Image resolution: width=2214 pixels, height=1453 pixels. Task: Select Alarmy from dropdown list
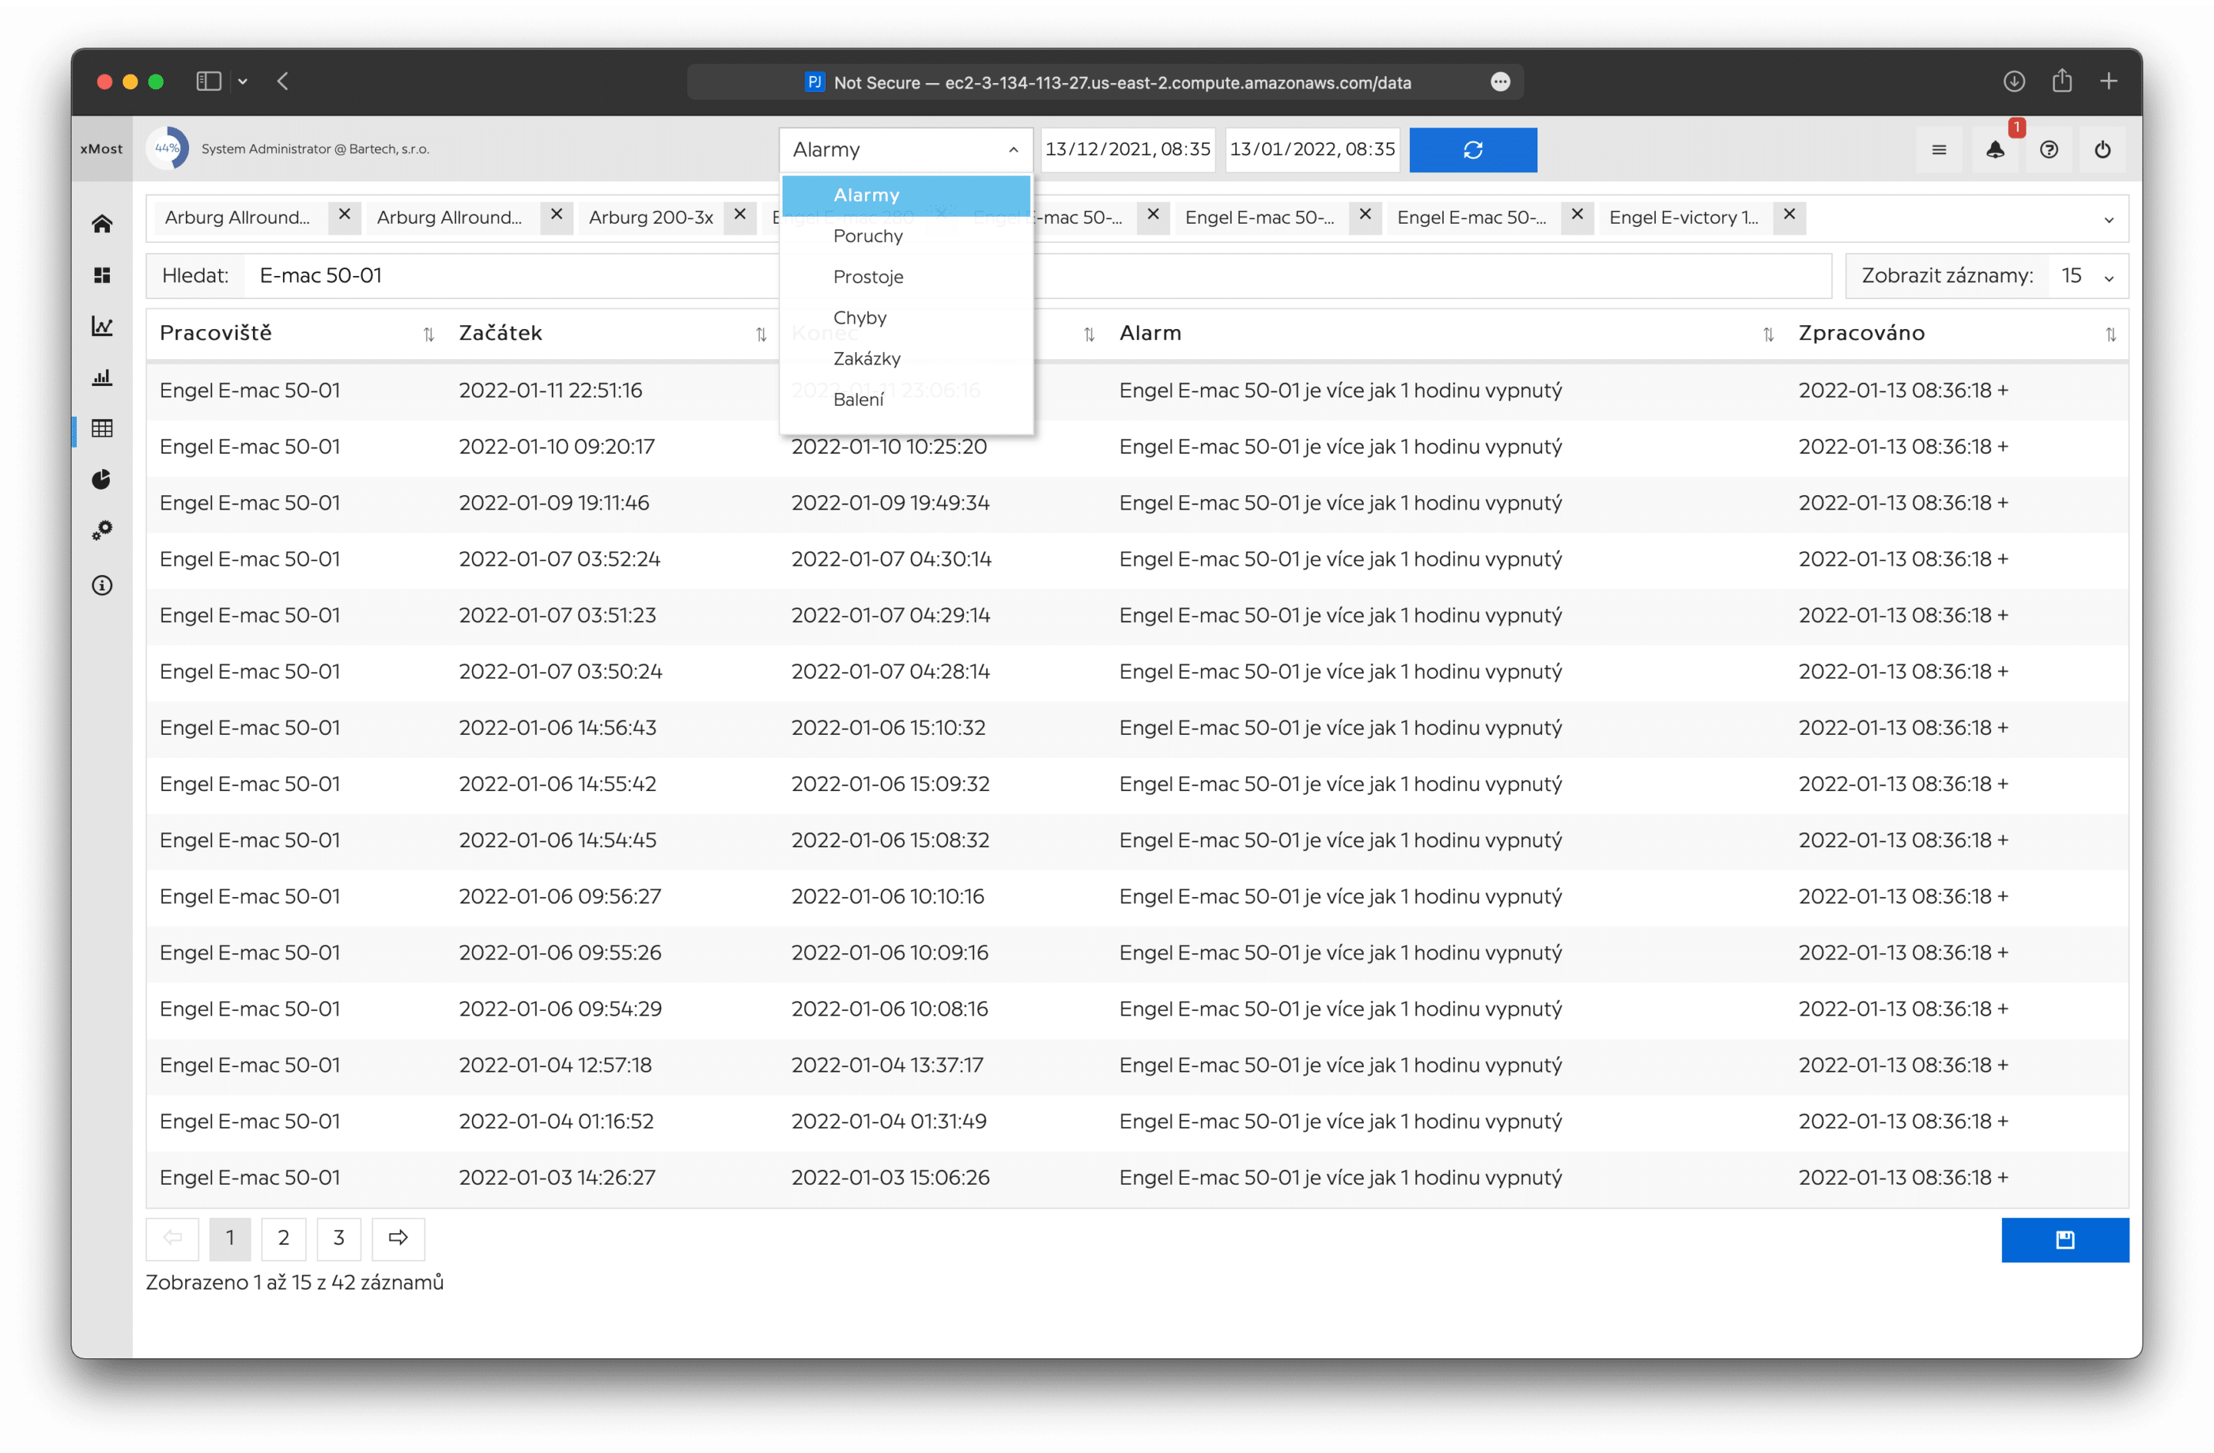point(906,195)
